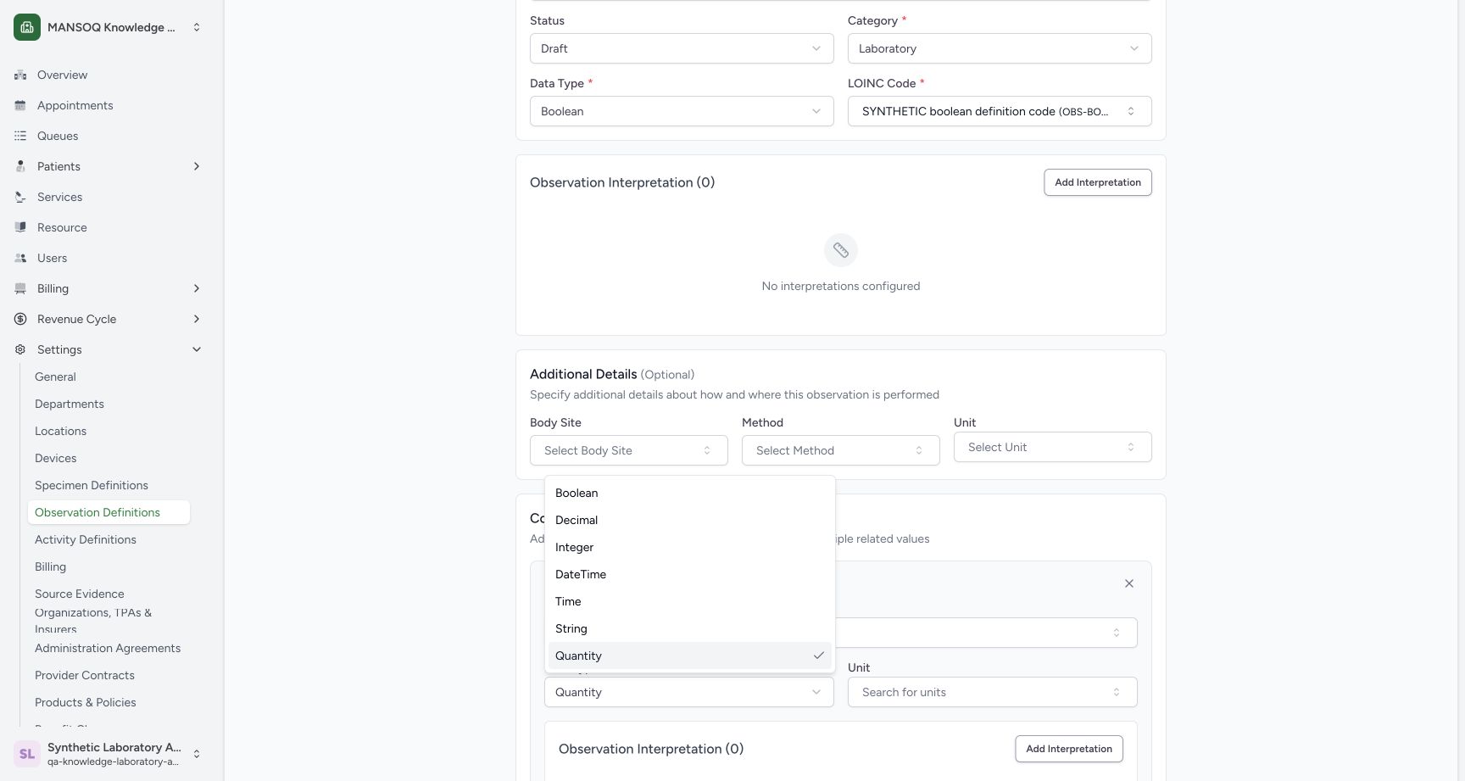Remove the component with the X icon
The width and height of the screenshot is (1465, 781).
[x=1129, y=583]
